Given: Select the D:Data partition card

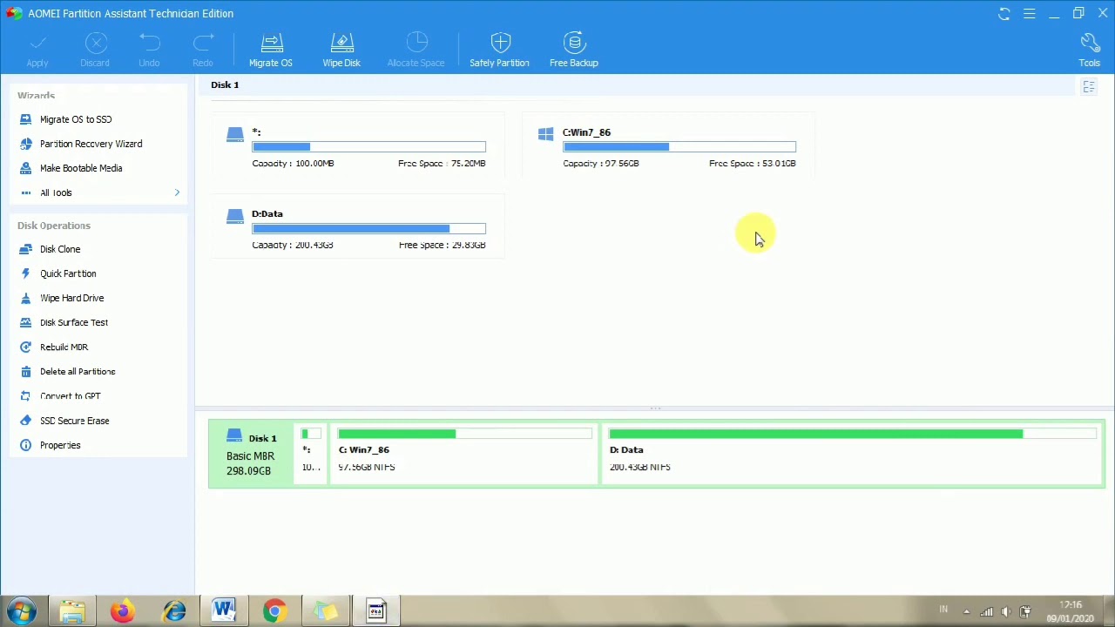Looking at the screenshot, I should click(x=357, y=227).
